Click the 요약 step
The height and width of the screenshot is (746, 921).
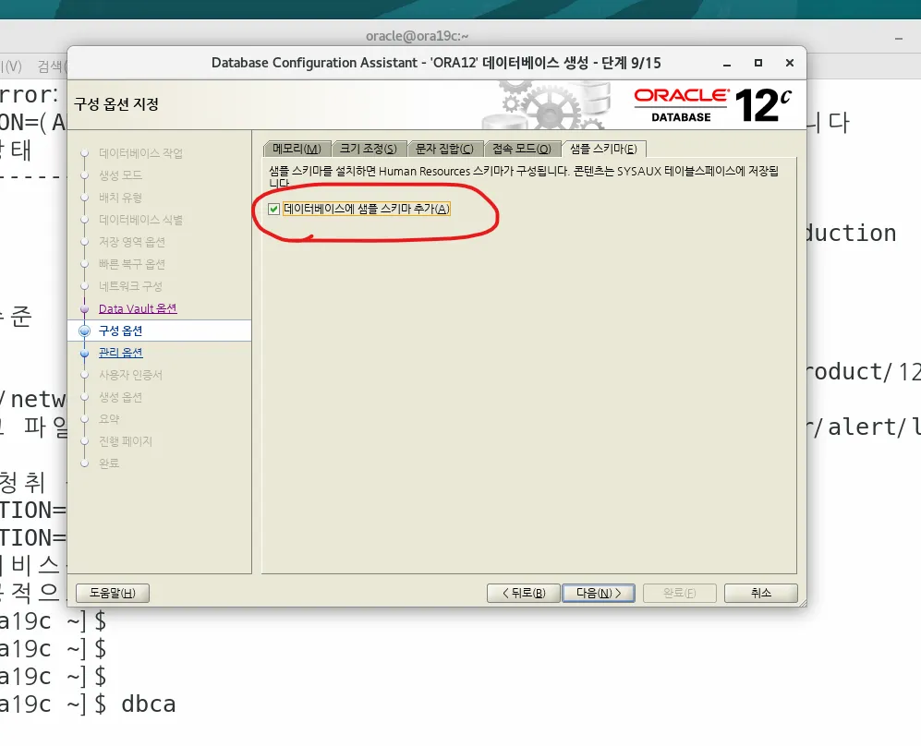[109, 419]
